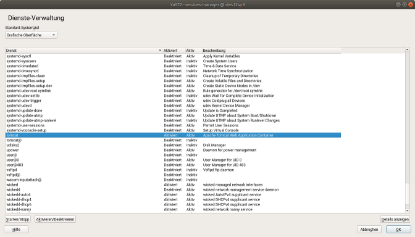Click 'udev Kernel Device Manager' description

(226, 106)
